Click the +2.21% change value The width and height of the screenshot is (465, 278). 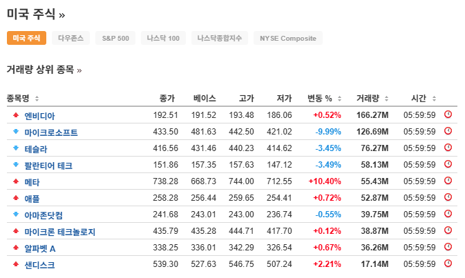pyautogui.click(x=327, y=264)
